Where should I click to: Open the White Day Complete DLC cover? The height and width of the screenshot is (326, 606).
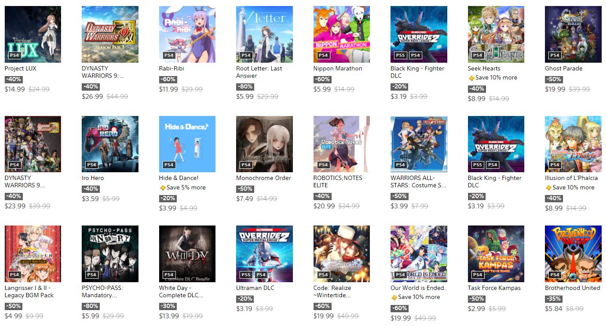point(187,254)
